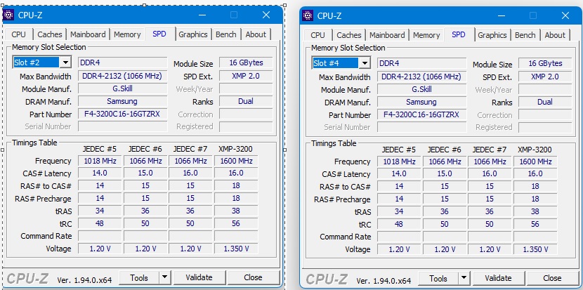
Task: Click Ranks Dual value in left window
Action: tap(246, 101)
